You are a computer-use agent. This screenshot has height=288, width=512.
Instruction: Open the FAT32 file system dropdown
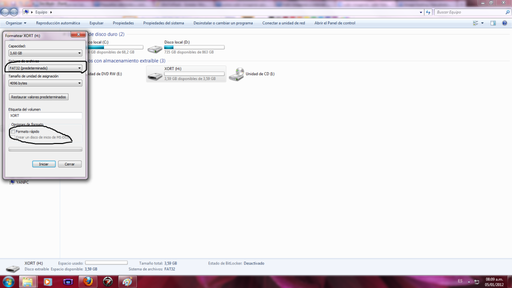pos(45,68)
